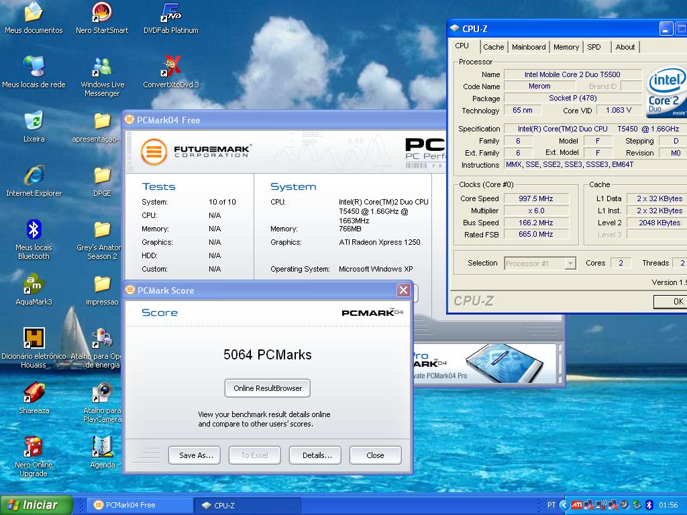Click the '5064 PCMarks' score text
This screenshot has width=687, height=515.
point(267,354)
